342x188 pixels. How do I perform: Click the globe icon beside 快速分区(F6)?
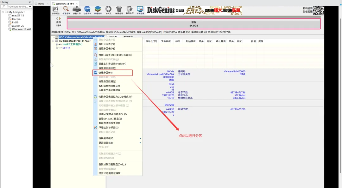[x=95, y=73]
